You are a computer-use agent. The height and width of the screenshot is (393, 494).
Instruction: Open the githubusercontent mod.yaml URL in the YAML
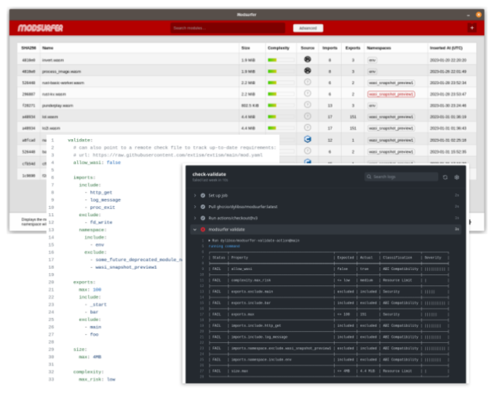tap(178, 155)
